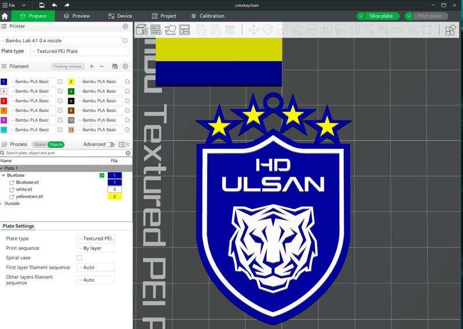
Task: Open filament 4 material dropdown
Action: (x=100, y=91)
